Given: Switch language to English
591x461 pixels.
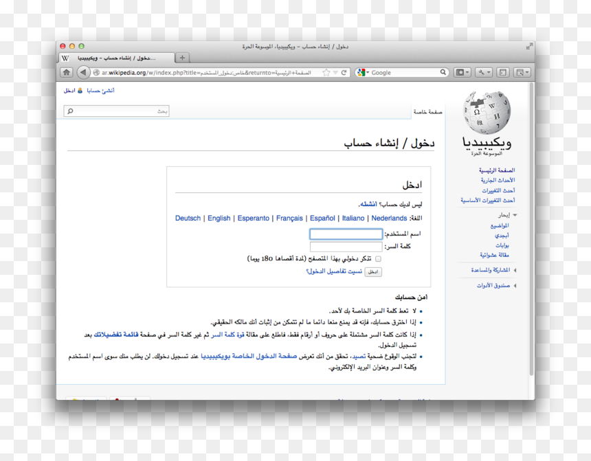Looking at the screenshot, I should (219, 218).
